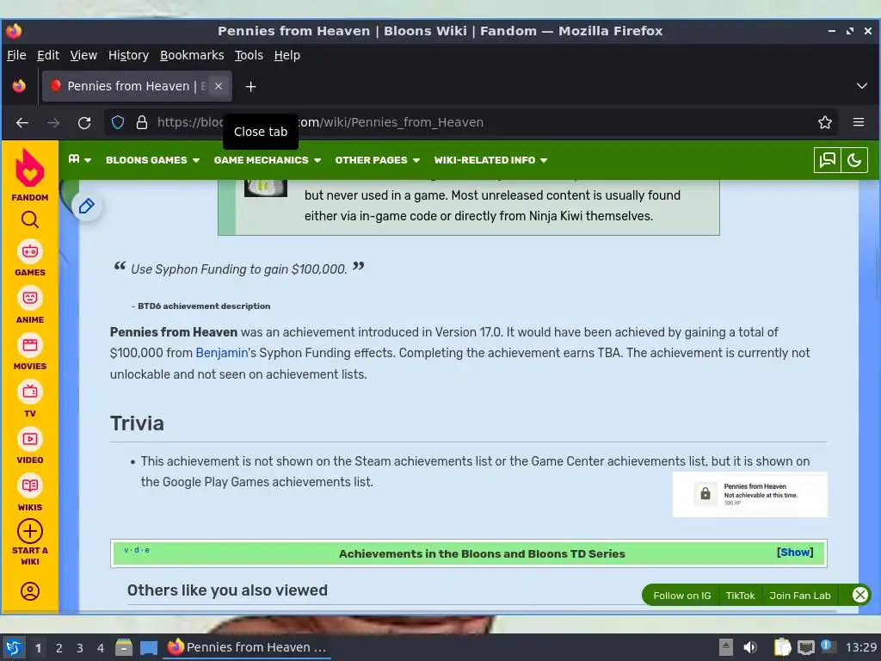
Task: Click the v link in the navbox
Action: coord(126,550)
